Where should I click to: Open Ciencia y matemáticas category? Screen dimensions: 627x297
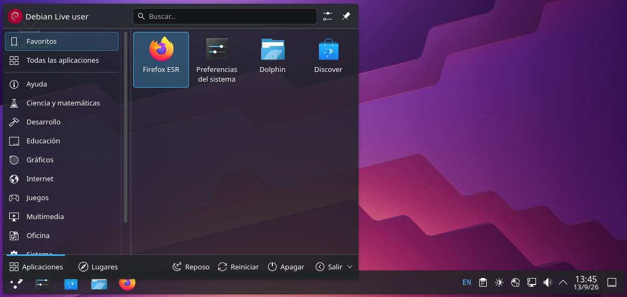pyautogui.click(x=62, y=103)
